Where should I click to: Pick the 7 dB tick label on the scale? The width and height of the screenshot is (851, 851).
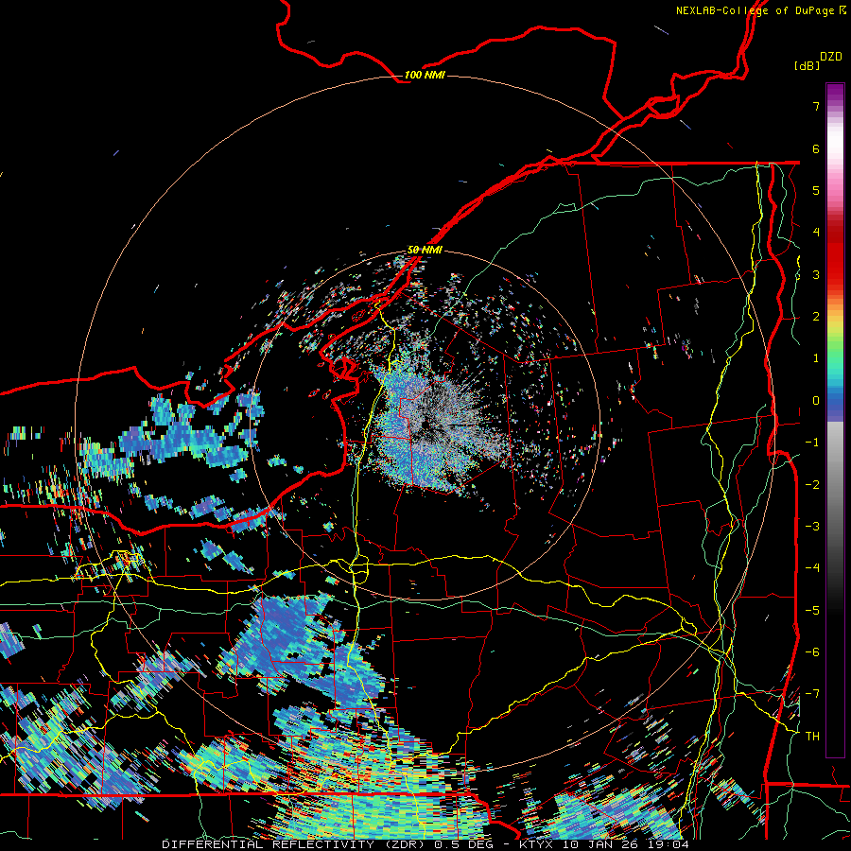click(x=816, y=106)
